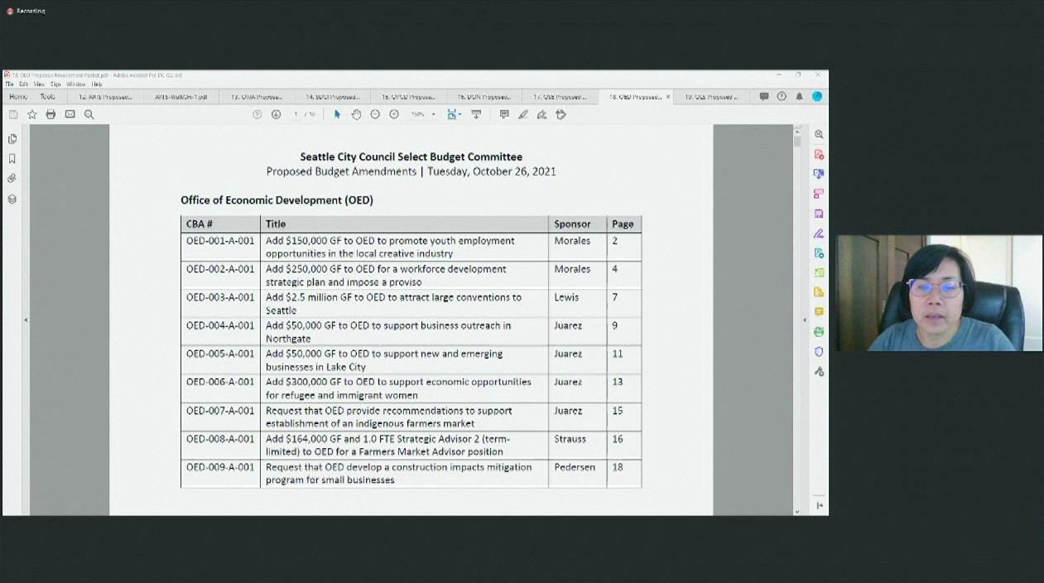Click inside the page number field
This screenshot has height=583, width=1044.
296,114
